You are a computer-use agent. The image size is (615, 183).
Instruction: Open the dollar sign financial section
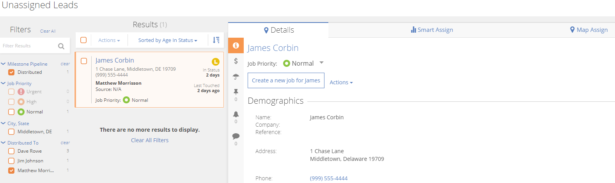236,61
